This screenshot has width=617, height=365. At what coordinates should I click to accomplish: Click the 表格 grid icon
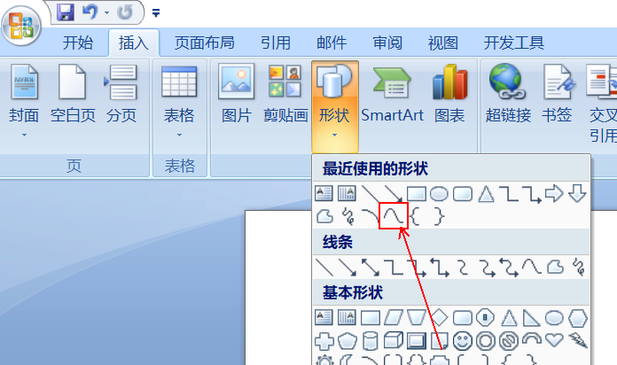tap(179, 82)
